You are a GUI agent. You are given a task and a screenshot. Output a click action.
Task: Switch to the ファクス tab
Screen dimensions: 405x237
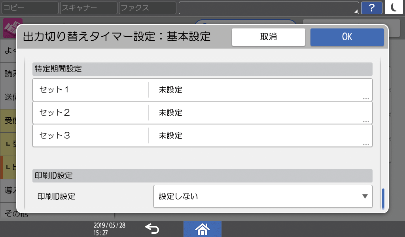pos(147,8)
